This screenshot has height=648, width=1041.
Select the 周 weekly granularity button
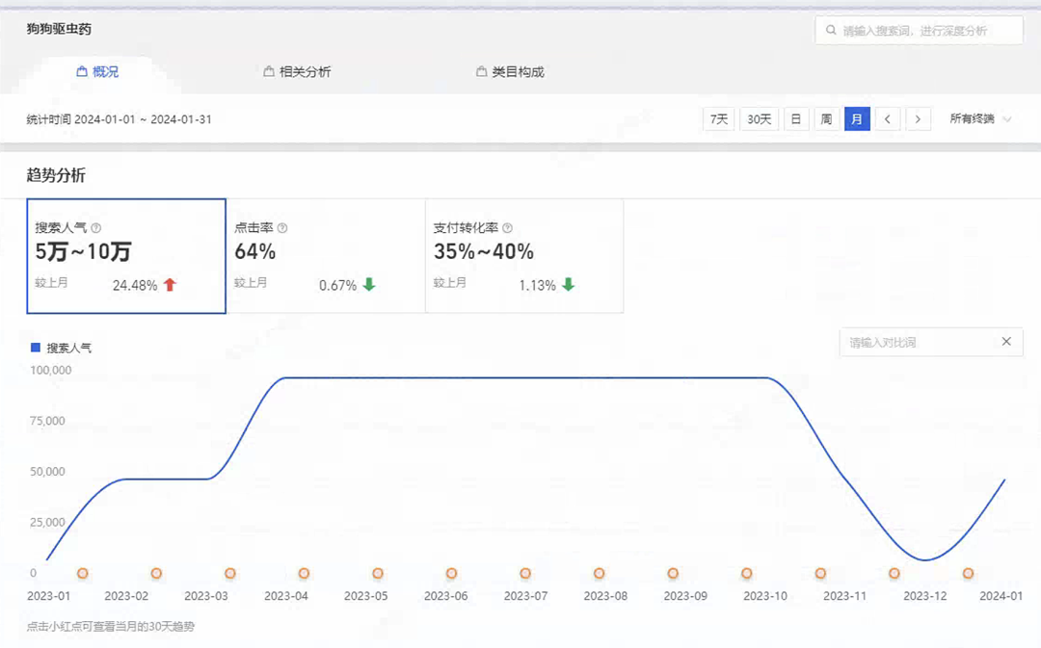pyautogui.click(x=826, y=119)
